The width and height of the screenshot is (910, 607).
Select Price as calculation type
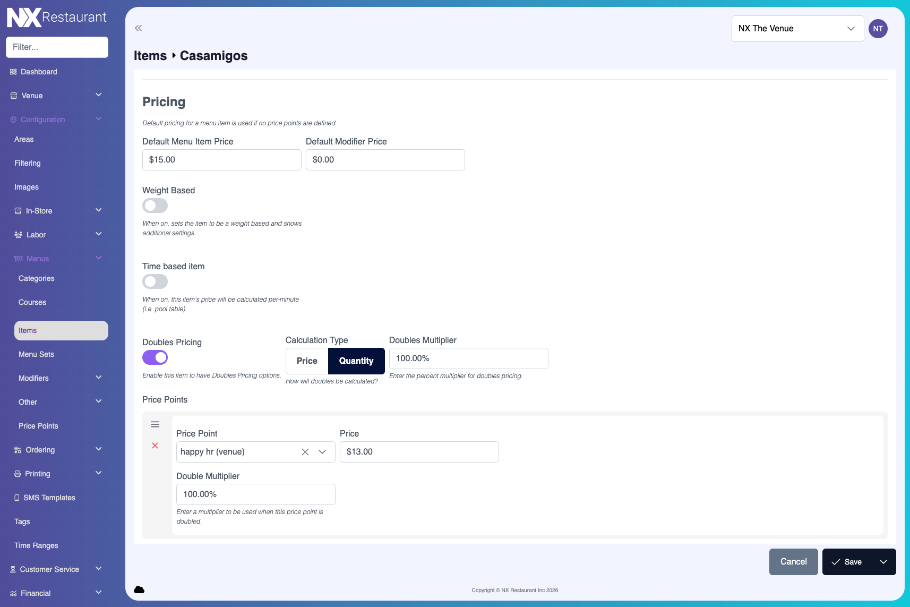pyautogui.click(x=307, y=361)
